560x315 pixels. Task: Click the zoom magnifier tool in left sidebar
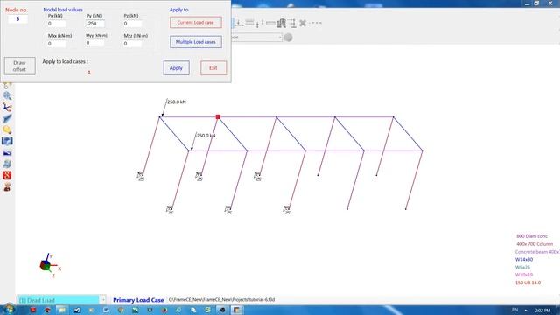pos(7,95)
